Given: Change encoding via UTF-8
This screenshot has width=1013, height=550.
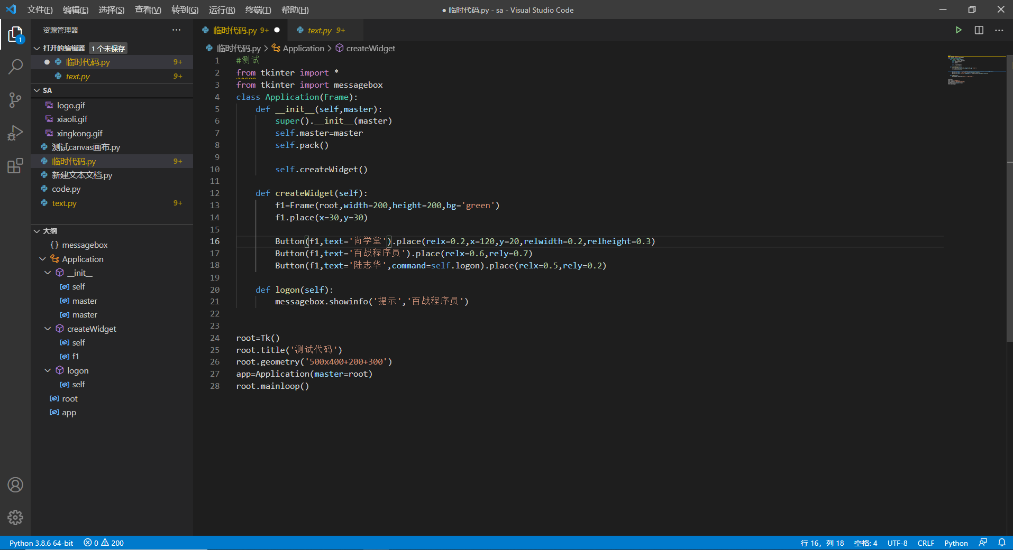Looking at the screenshot, I should click(897, 543).
